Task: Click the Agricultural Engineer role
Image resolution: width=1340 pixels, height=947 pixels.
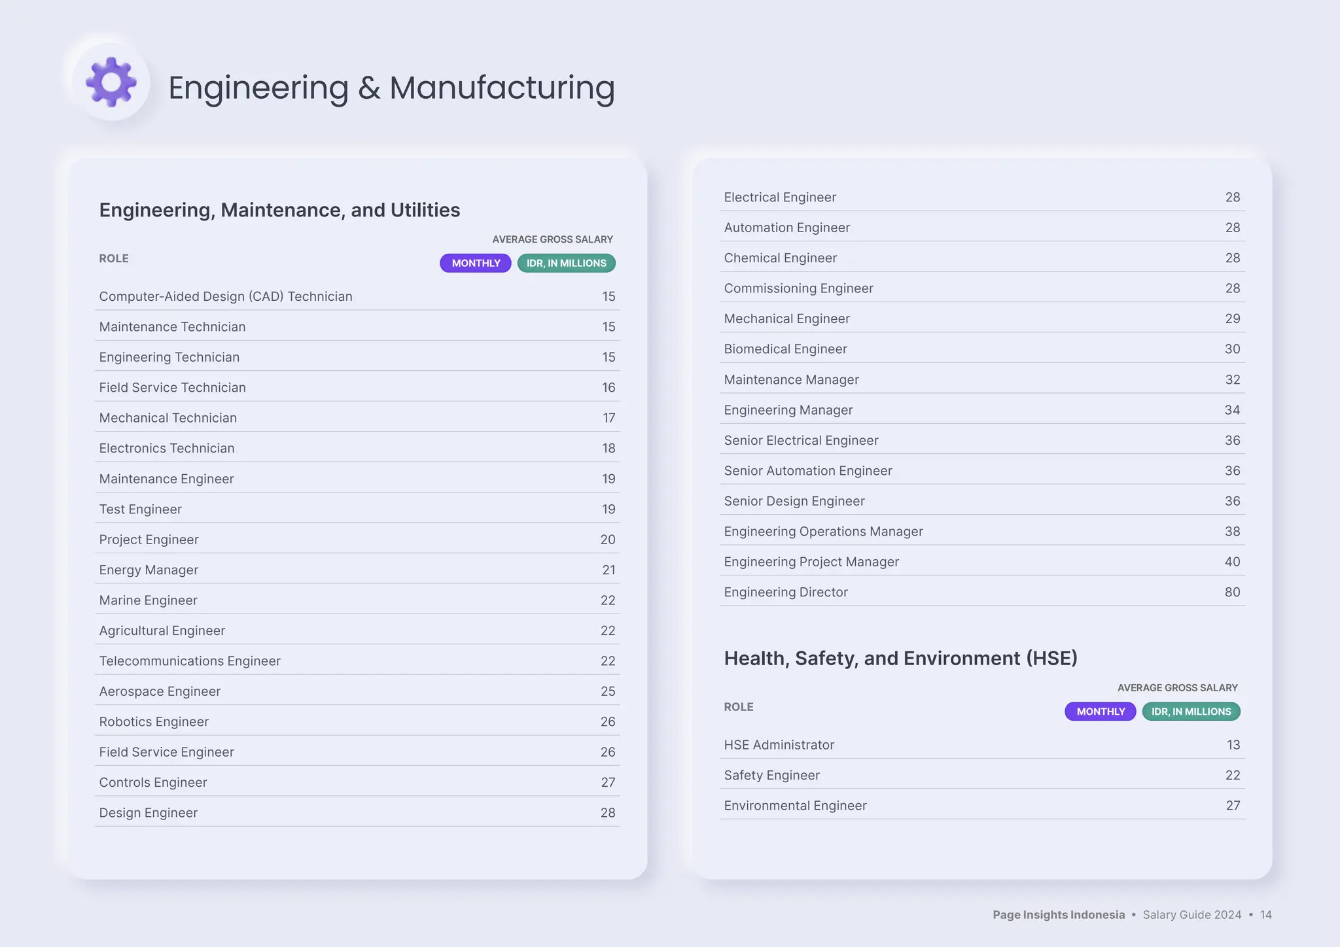Action: pyautogui.click(x=162, y=630)
